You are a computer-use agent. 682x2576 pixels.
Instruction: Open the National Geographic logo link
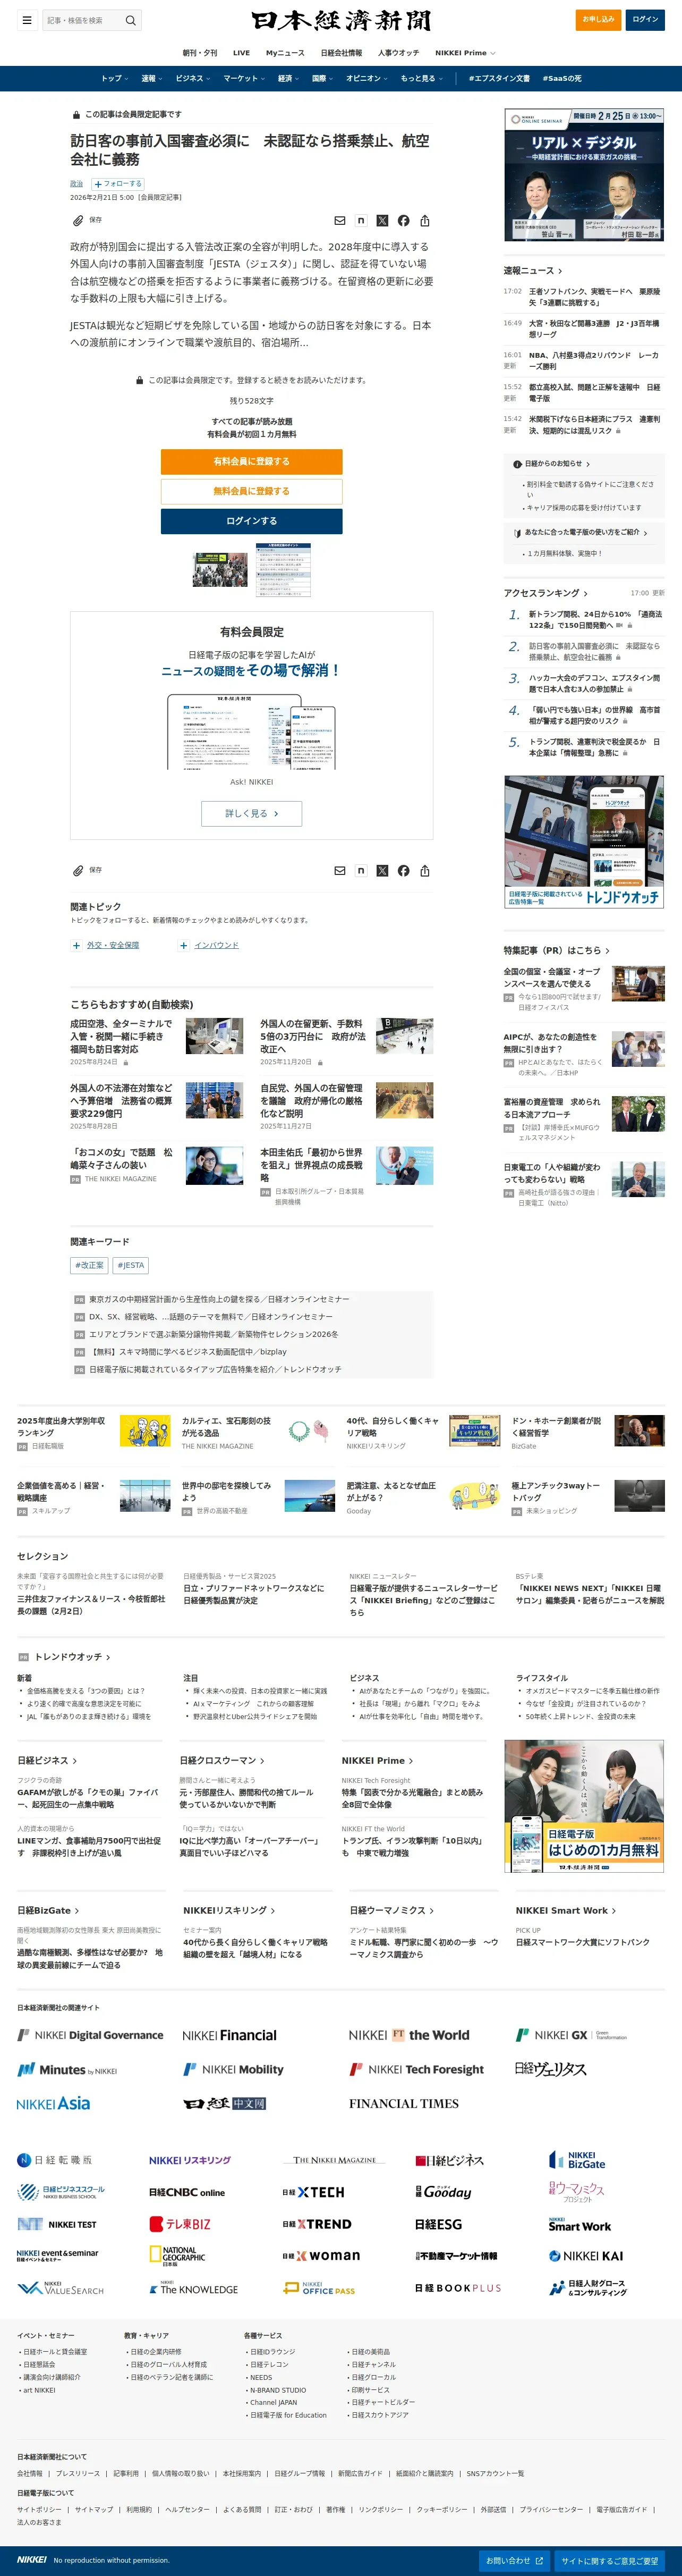177,2256
